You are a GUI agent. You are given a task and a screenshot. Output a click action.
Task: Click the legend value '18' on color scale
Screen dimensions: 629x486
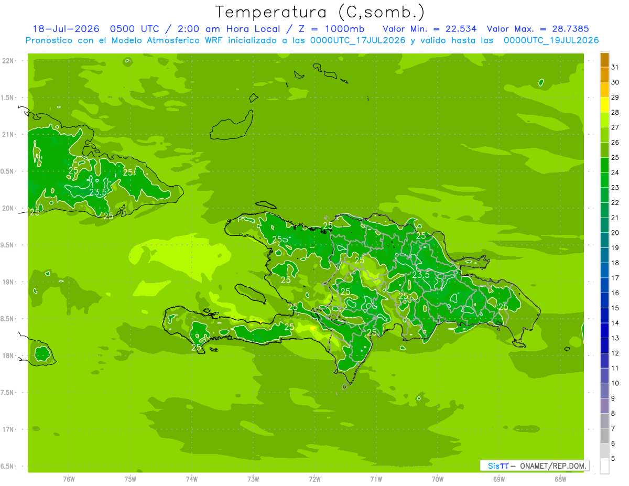[x=615, y=263]
